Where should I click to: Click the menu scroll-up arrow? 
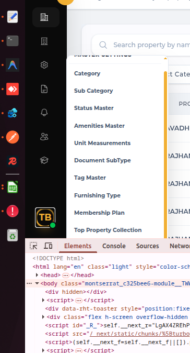tap(165, 59)
